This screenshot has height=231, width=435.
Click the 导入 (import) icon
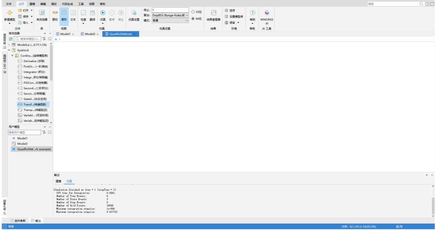pos(20,23)
